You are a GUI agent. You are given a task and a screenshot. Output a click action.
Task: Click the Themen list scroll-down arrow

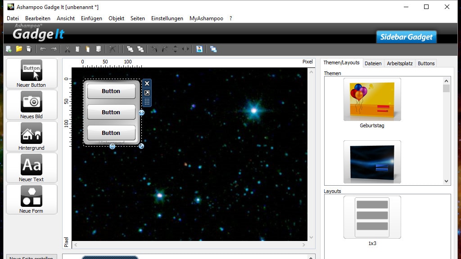(447, 181)
